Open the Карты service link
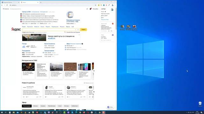Viewport: 204px width, 114px height. (42, 27)
